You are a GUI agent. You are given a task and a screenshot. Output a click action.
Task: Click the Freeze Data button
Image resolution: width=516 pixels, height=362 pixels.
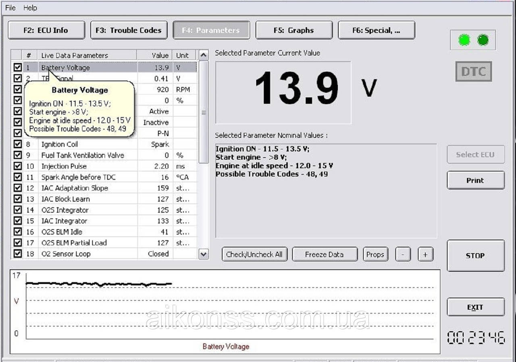pyautogui.click(x=325, y=254)
